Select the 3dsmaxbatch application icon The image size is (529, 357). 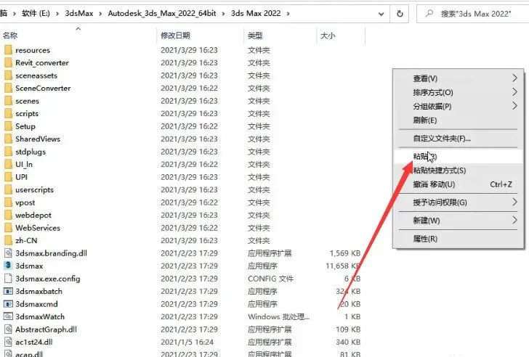[8, 291]
